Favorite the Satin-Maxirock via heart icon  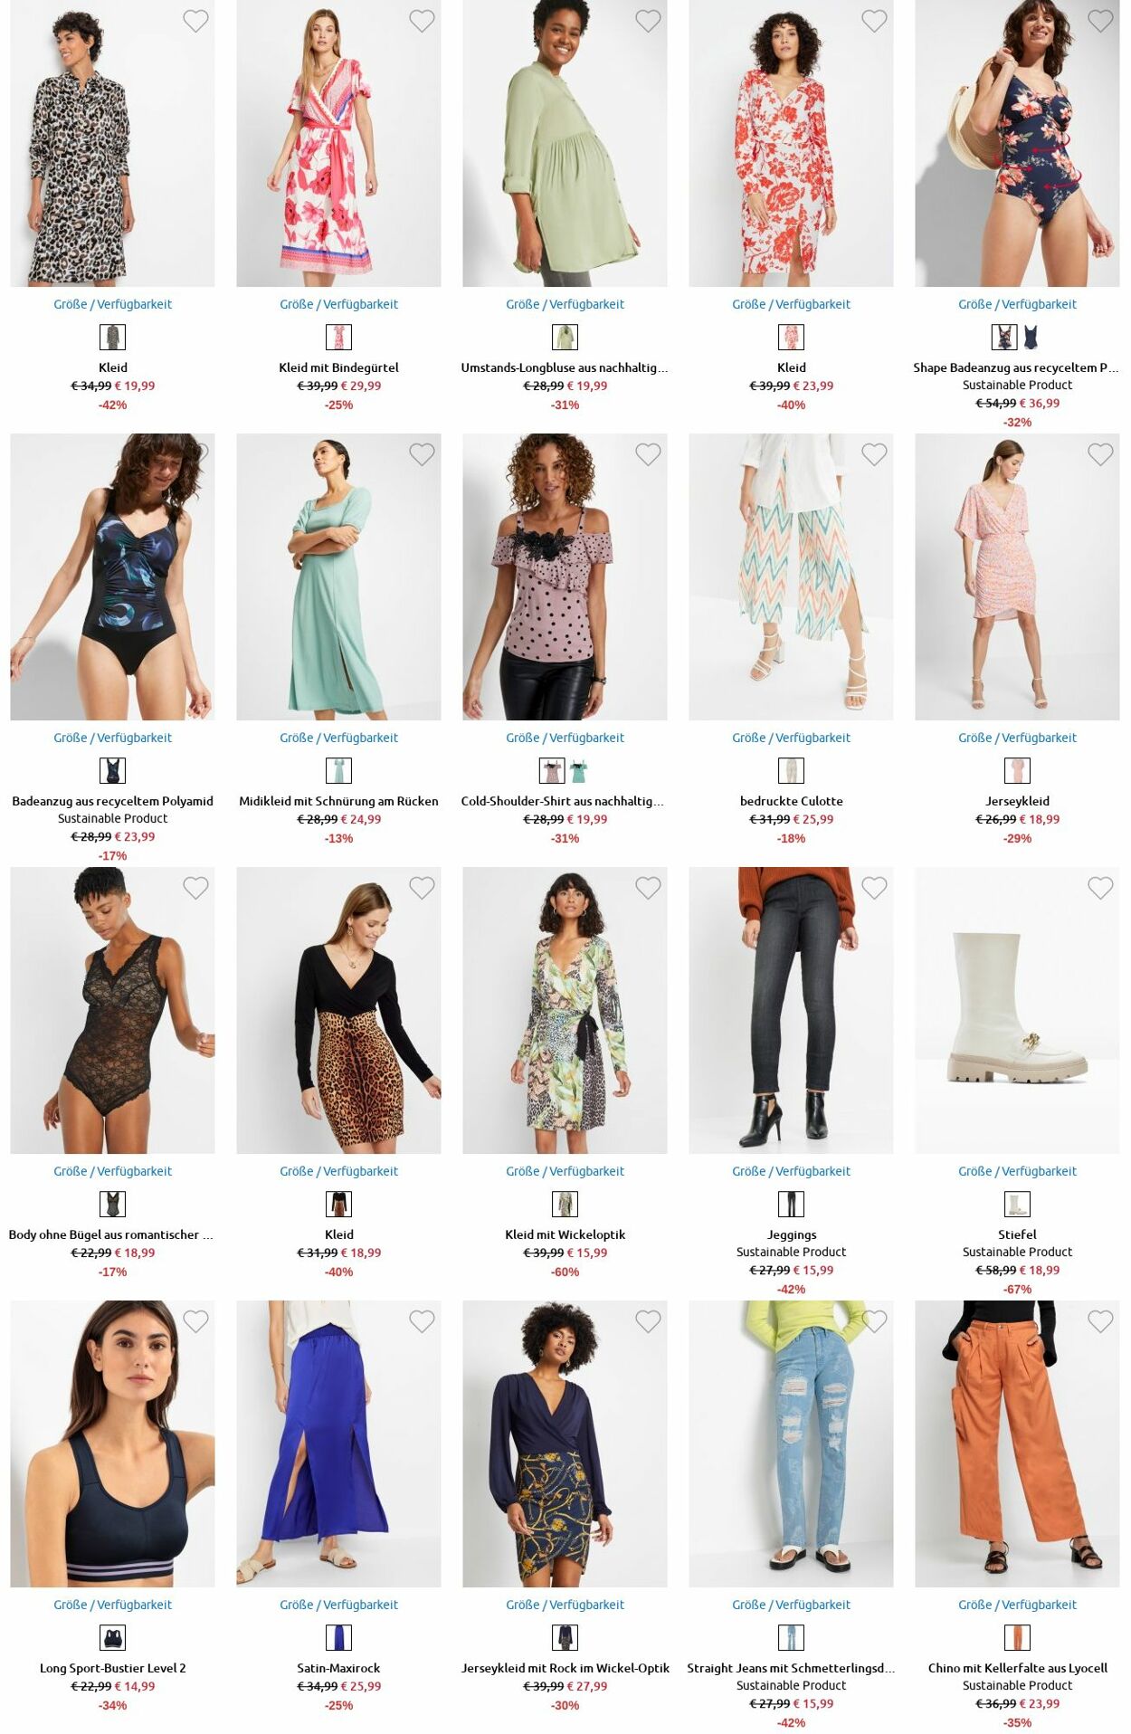(x=422, y=1321)
